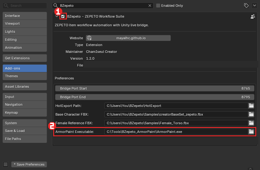This screenshot has height=170, width=260.
Task: Open the Get Extensions section
Action: [25, 58]
